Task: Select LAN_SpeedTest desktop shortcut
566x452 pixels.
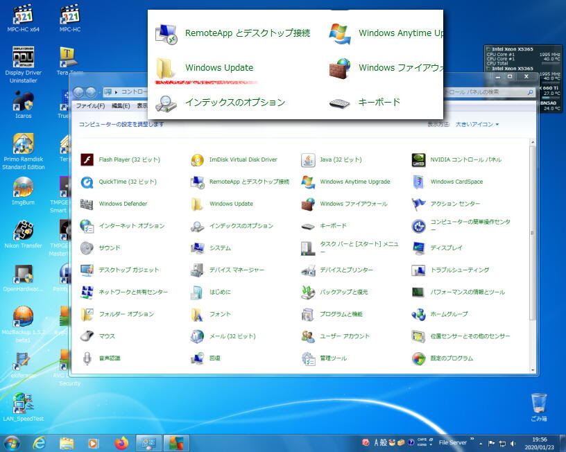Action: pos(24,408)
